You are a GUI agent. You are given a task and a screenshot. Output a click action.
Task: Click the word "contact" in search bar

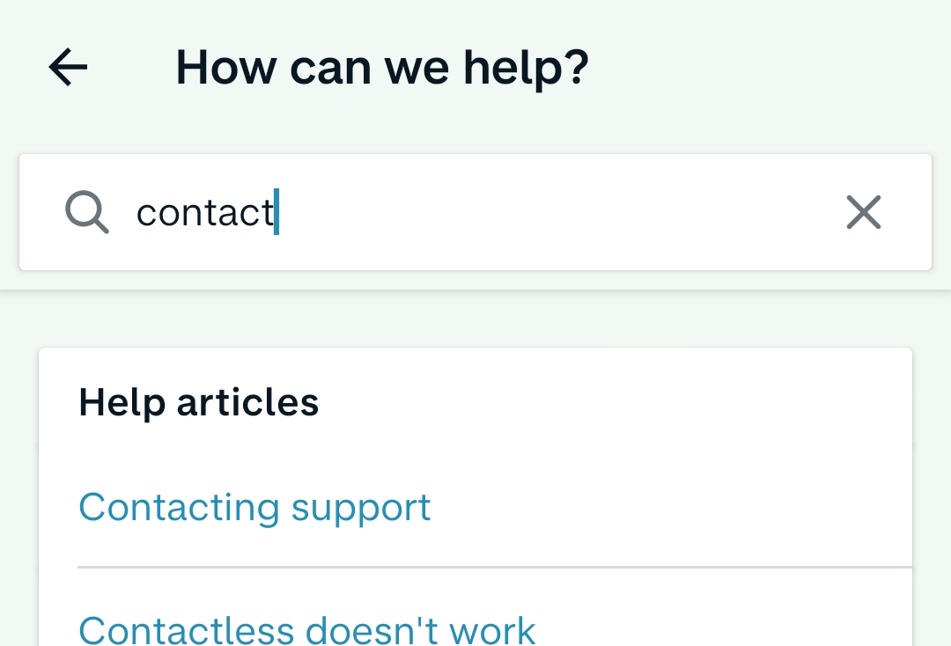205,213
